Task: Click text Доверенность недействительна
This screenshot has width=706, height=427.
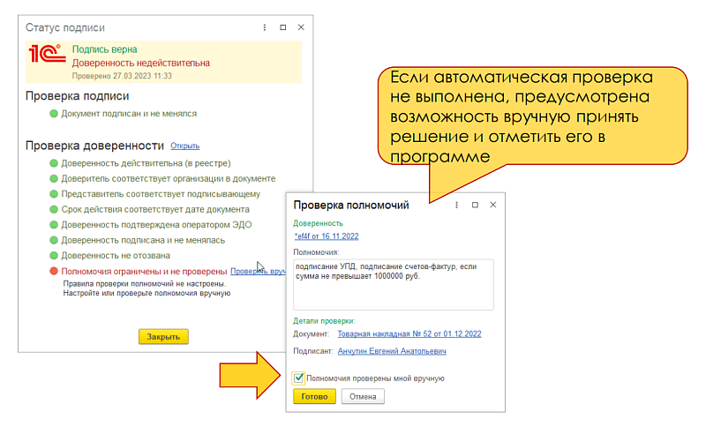Action: point(141,63)
